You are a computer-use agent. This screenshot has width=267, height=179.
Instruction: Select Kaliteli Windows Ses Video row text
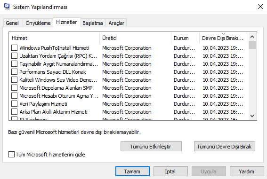click(58, 80)
